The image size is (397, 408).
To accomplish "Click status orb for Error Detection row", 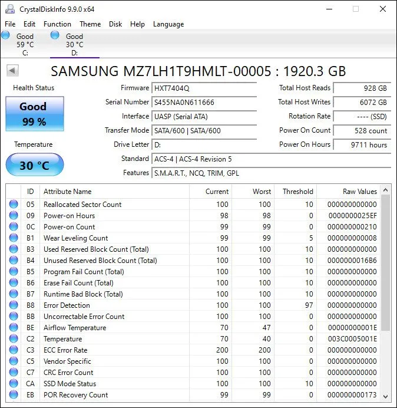I will (14, 305).
